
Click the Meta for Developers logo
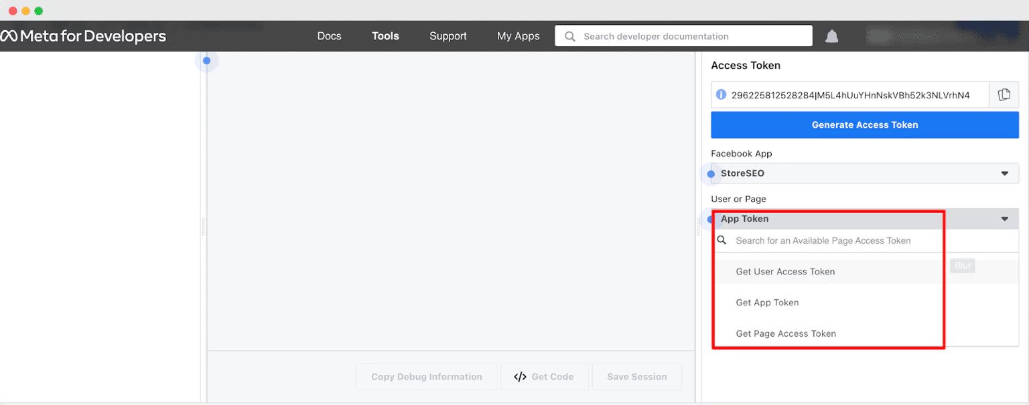83,36
